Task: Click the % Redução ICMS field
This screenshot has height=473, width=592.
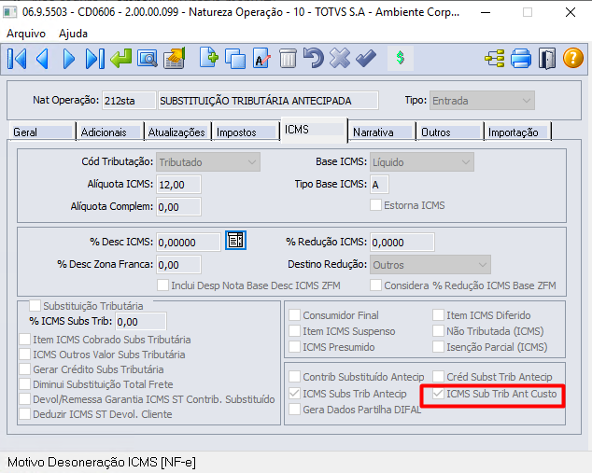Action: point(402,243)
